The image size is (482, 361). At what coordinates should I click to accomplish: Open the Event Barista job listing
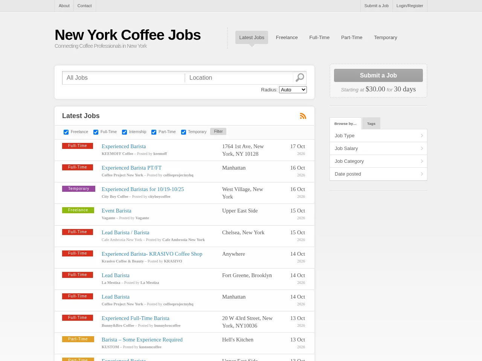[x=116, y=211]
